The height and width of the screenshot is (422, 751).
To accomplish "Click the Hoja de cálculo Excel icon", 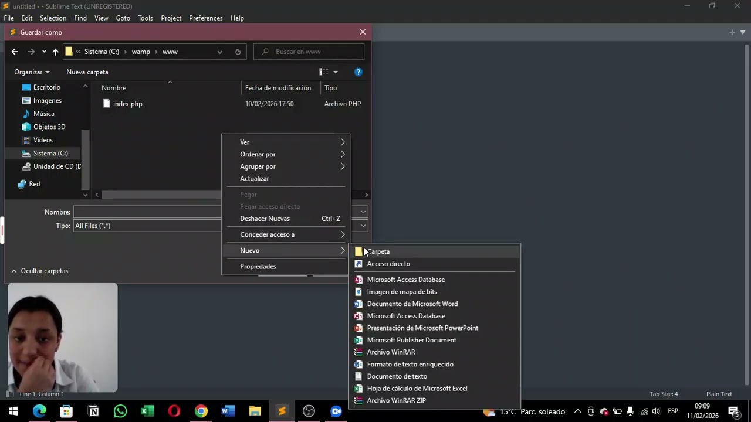I will [358, 389].
